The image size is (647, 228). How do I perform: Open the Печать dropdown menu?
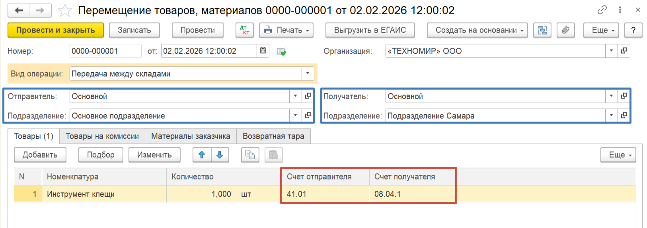tap(286, 30)
